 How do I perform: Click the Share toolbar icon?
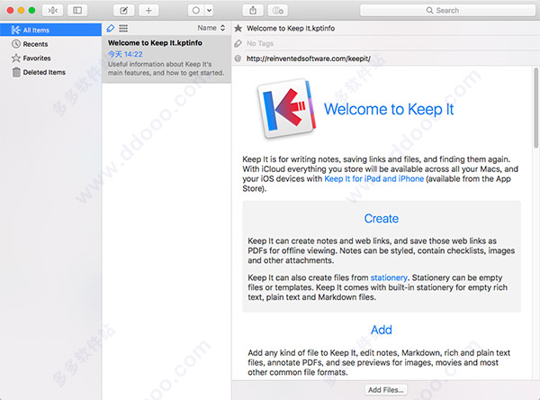click(x=253, y=10)
